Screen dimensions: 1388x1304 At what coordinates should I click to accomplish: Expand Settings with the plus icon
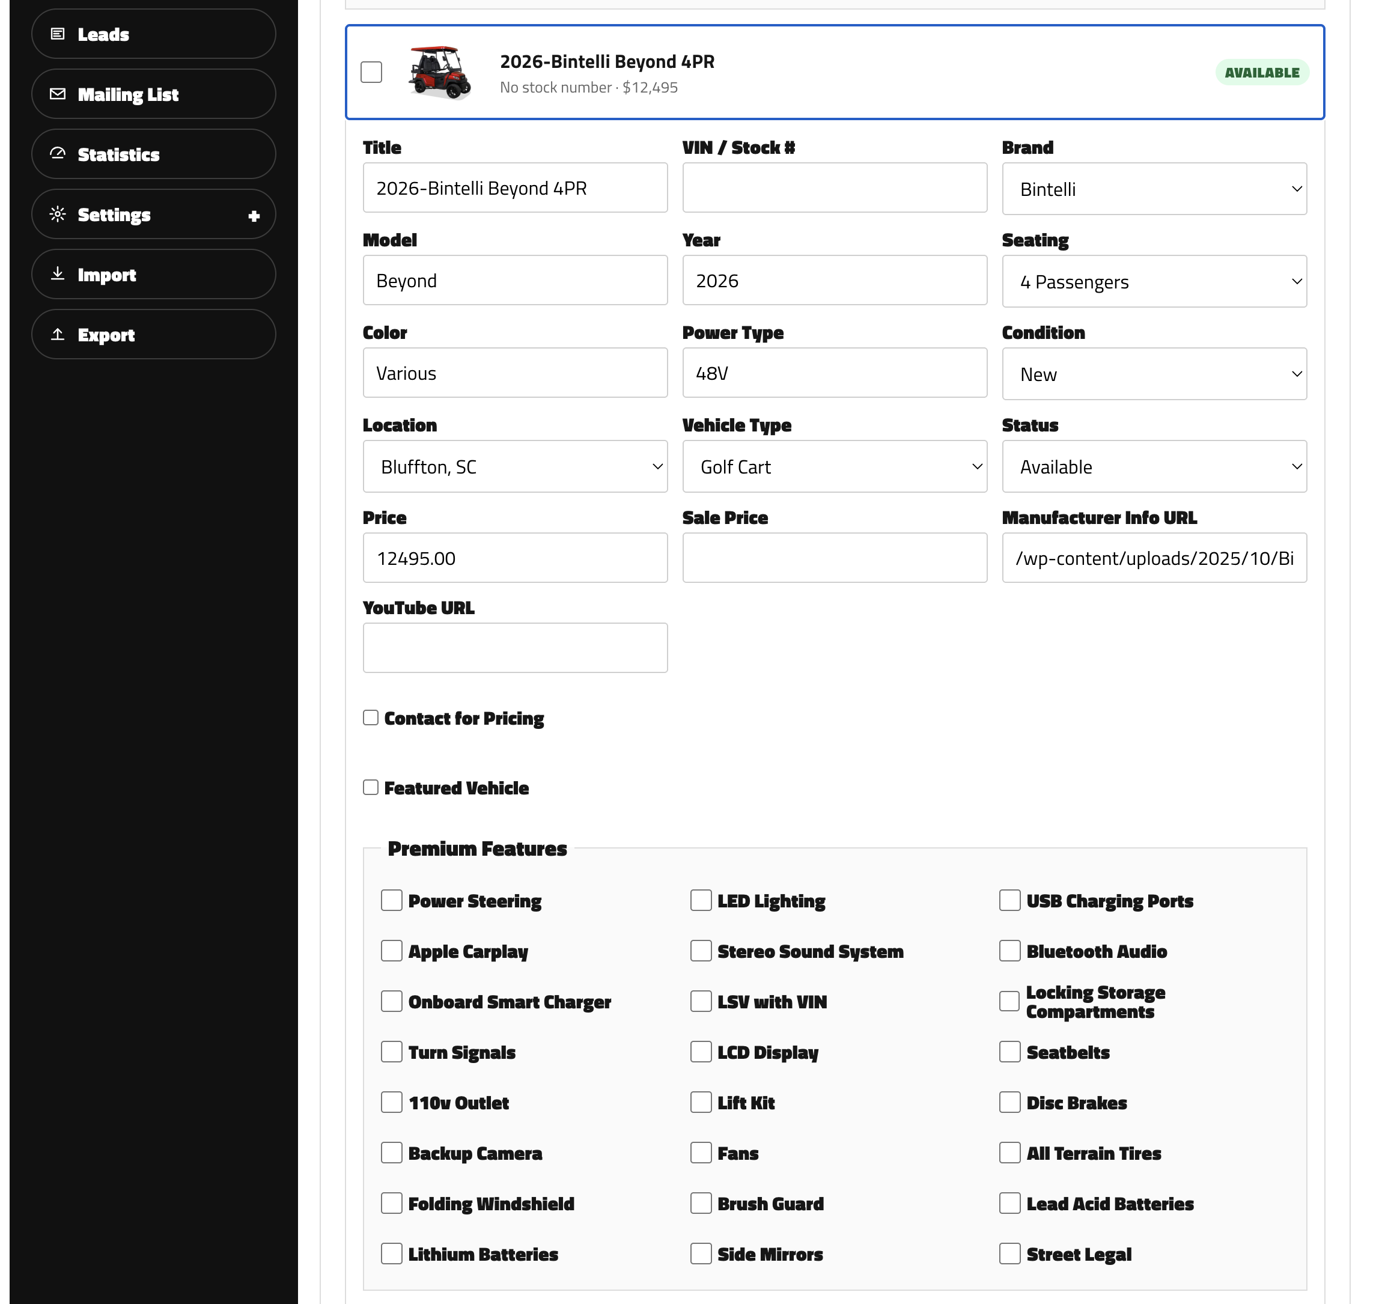tap(254, 216)
